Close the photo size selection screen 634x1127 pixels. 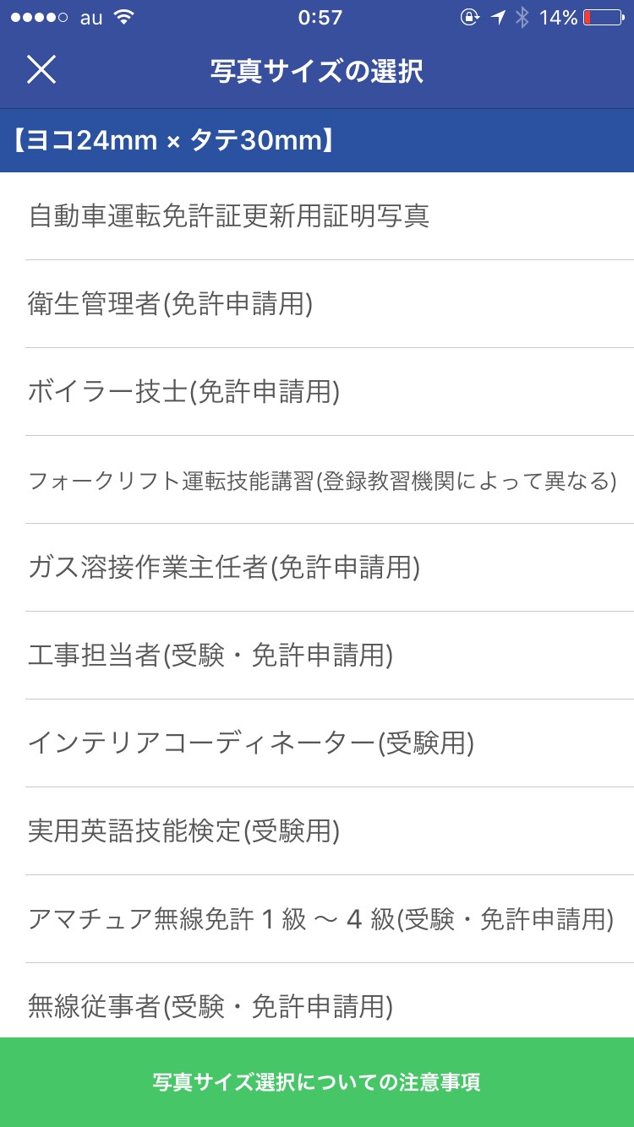coord(41,69)
